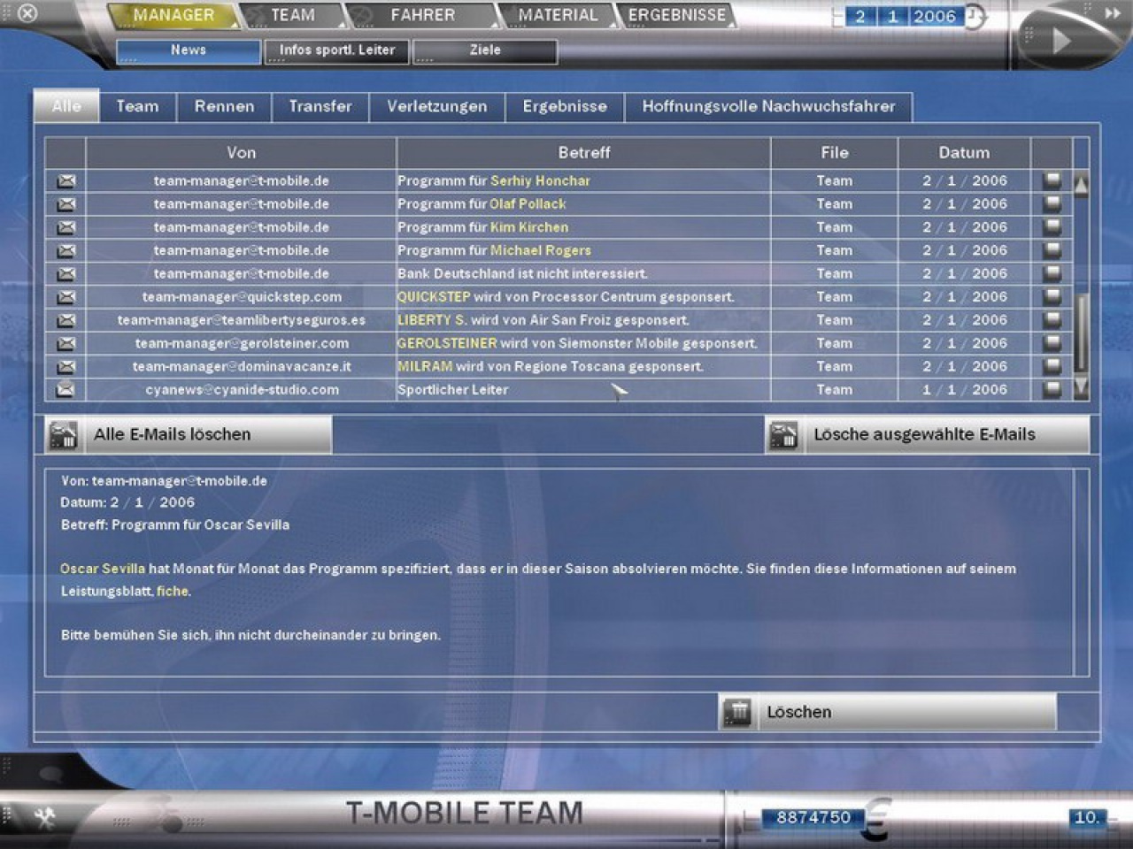The height and width of the screenshot is (849, 1133).
Task: Tick selection box for Michael Rogers email
Action: pyautogui.click(x=1052, y=250)
